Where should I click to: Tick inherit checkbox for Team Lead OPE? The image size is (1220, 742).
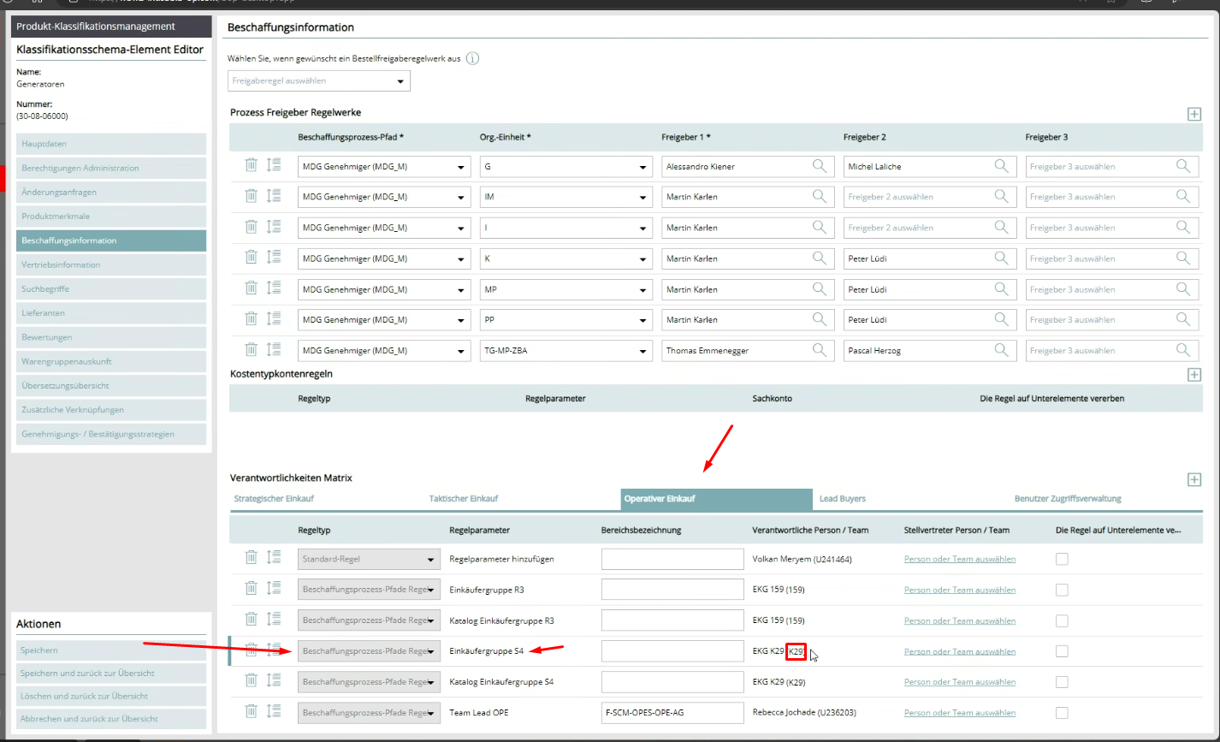point(1062,713)
